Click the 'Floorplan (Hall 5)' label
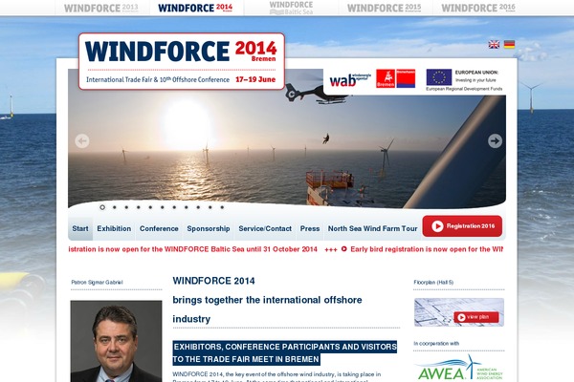The width and height of the screenshot is (574, 382). coord(433,283)
